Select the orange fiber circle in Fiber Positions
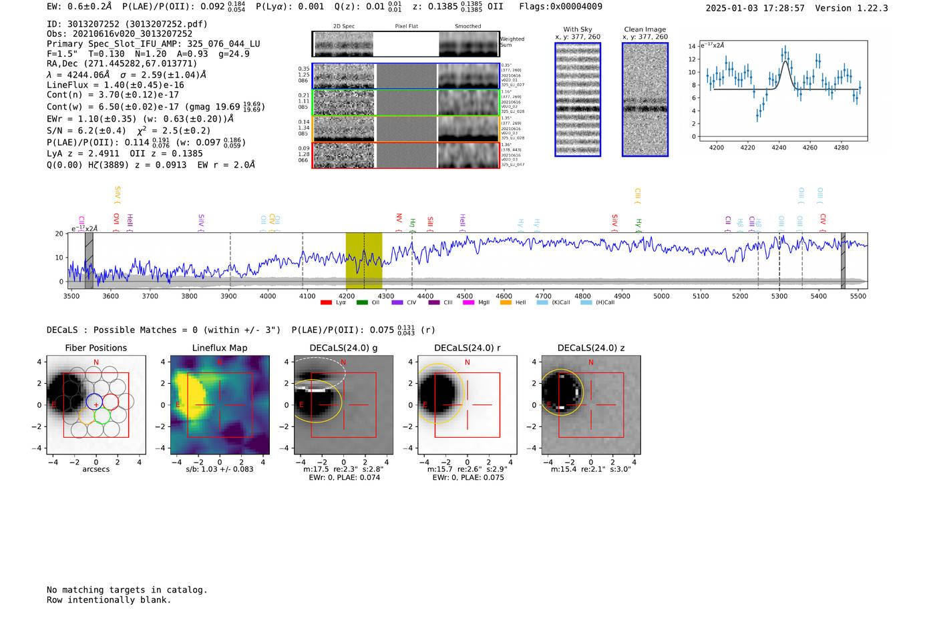This screenshot has height=636, width=935. click(x=86, y=416)
